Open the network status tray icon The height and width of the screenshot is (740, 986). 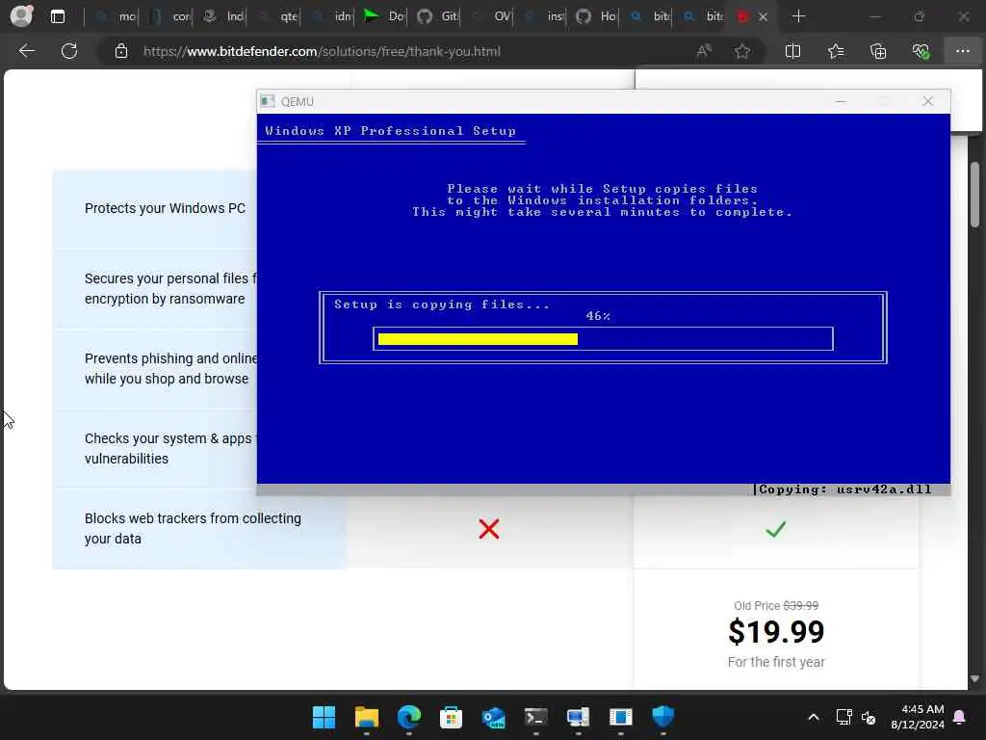point(843,717)
